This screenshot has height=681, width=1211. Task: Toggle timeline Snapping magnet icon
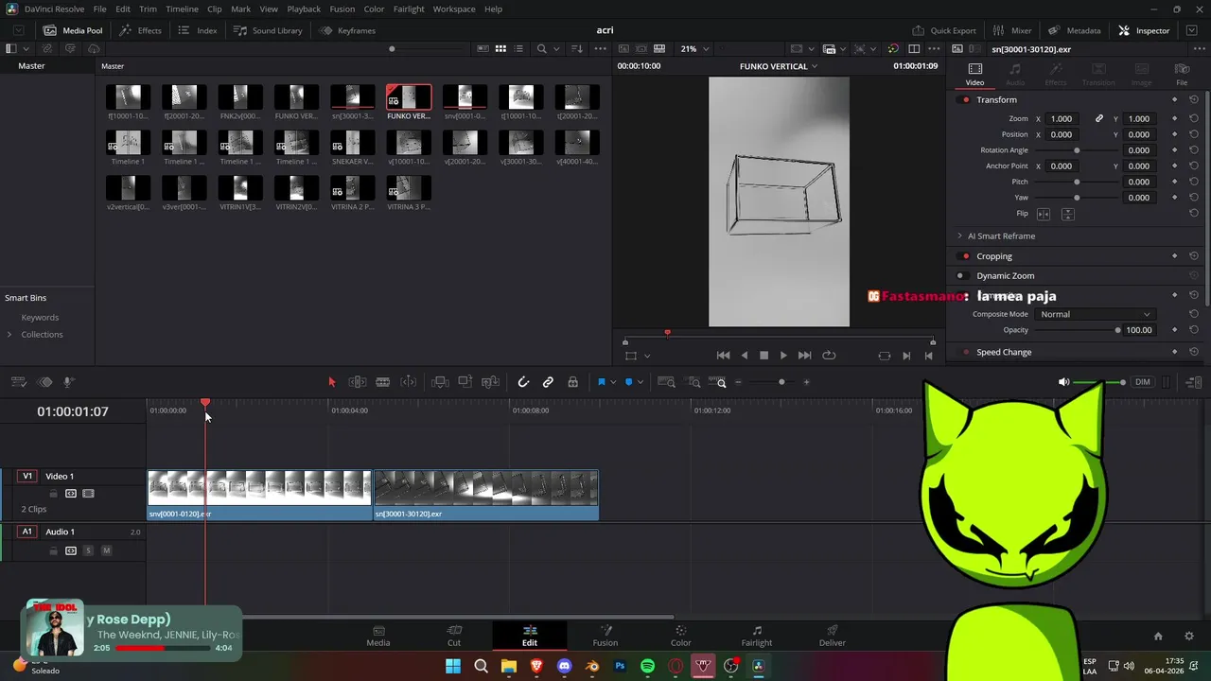523,382
